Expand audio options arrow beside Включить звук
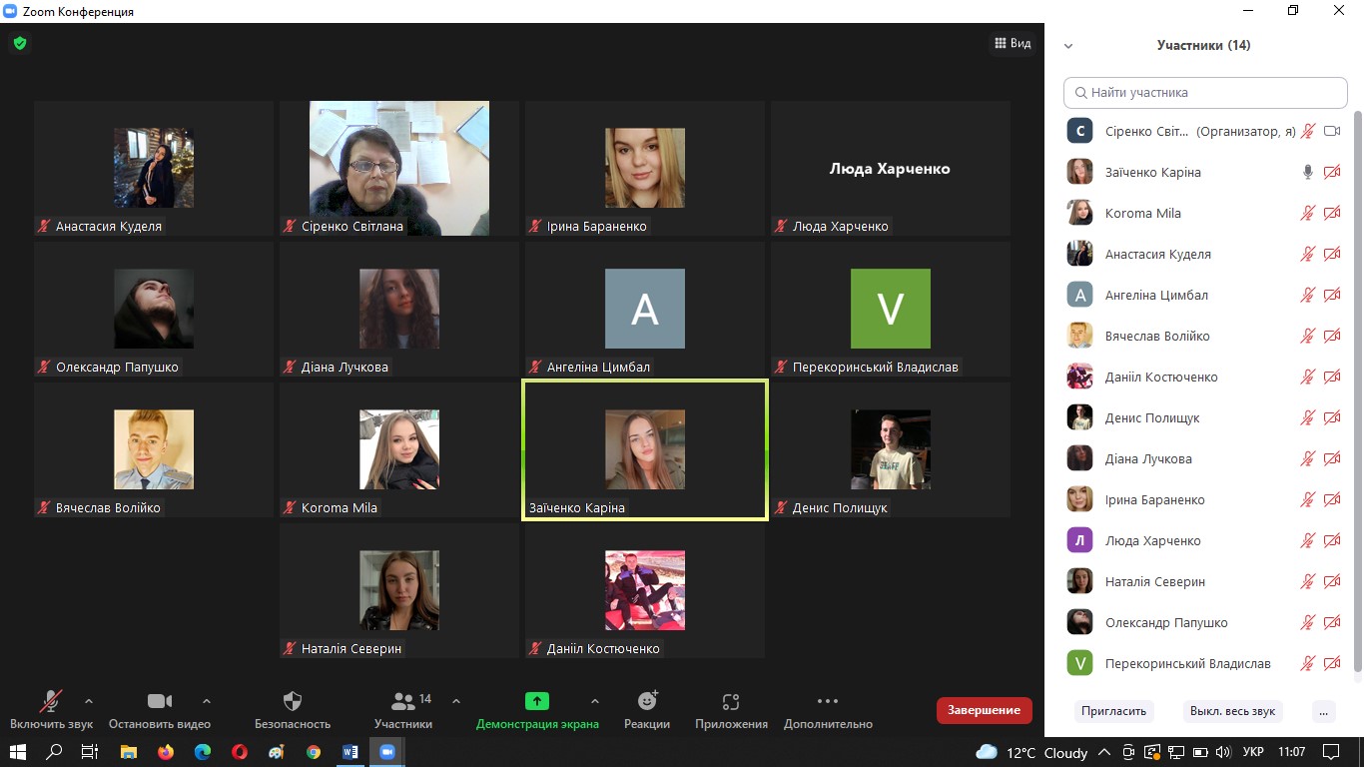1364x767 pixels. click(89, 700)
